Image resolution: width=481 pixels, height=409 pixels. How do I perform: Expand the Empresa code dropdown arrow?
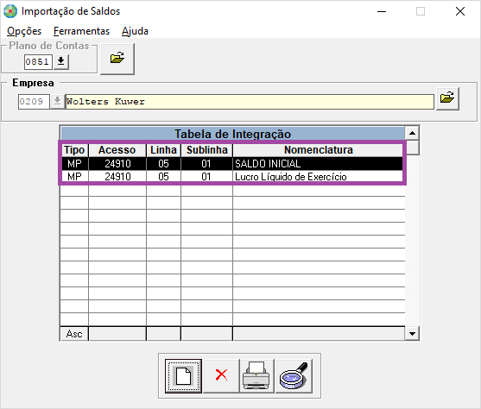(57, 102)
